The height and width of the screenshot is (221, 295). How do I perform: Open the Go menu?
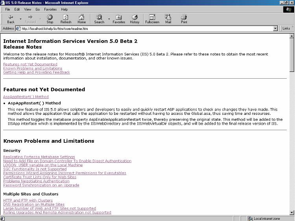tap(38, 9)
